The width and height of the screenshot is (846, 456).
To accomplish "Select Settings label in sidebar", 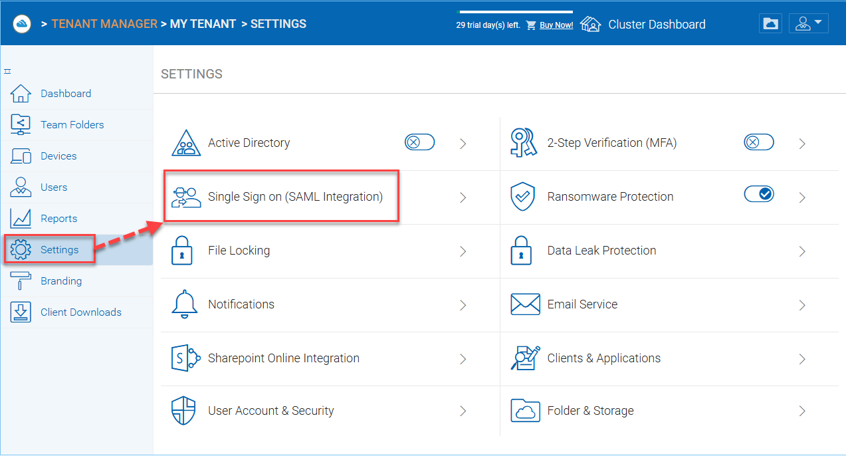I will coord(60,250).
